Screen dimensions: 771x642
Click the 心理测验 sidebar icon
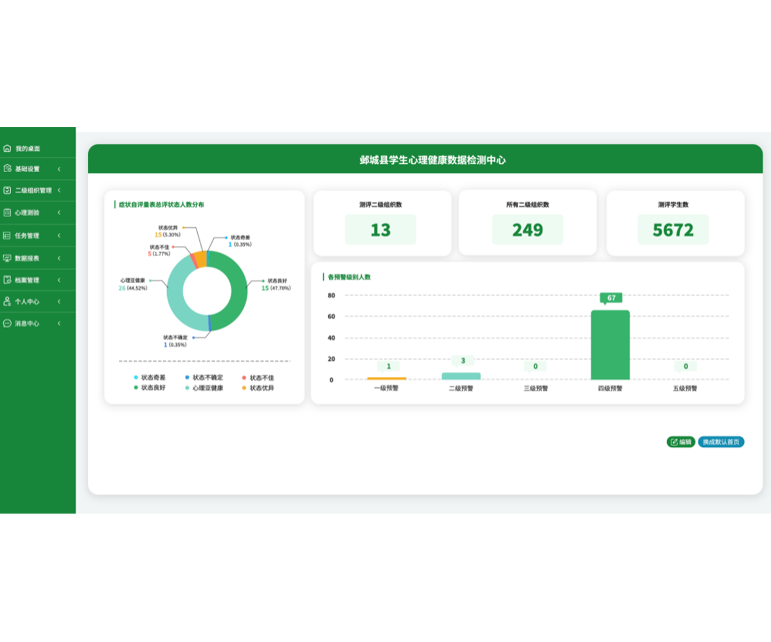point(7,213)
